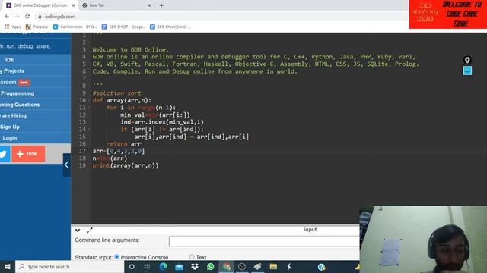
Task: Open the Mail app from the taskbar
Action: tap(179, 266)
